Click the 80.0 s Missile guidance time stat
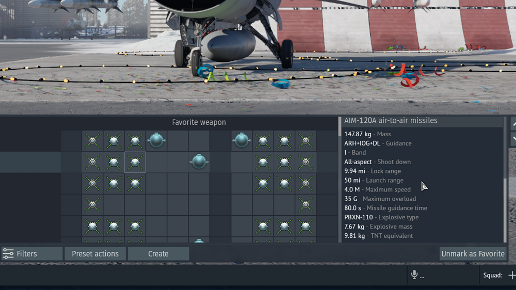516x290 pixels. (385, 208)
